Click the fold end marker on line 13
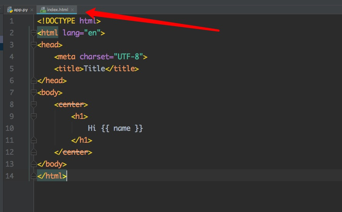 coord(34,164)
